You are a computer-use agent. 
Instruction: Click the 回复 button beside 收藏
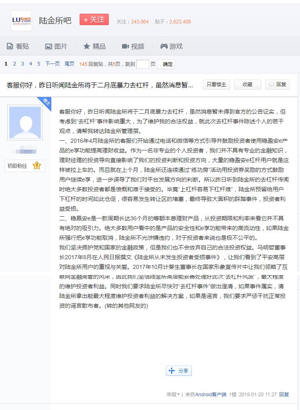(277, 85)
